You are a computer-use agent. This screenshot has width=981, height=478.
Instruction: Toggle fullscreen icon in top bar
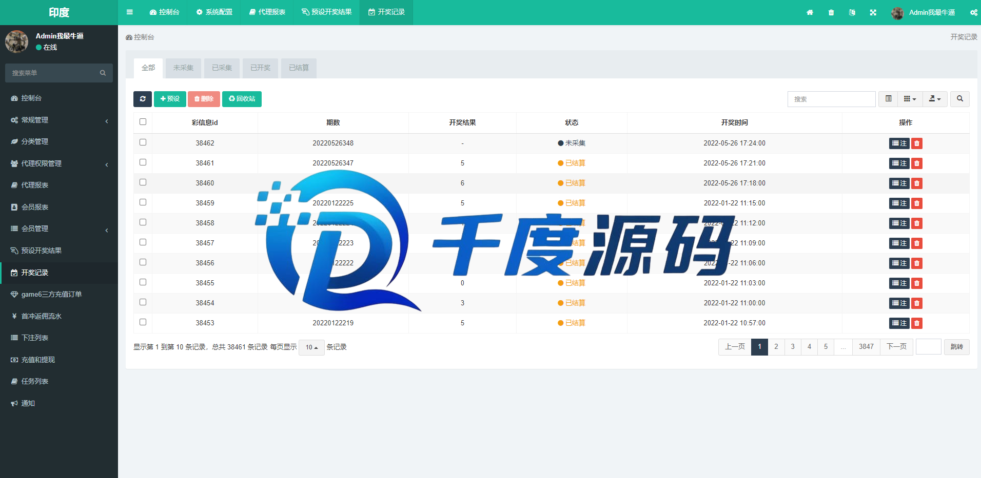click(x=873, y=12)
